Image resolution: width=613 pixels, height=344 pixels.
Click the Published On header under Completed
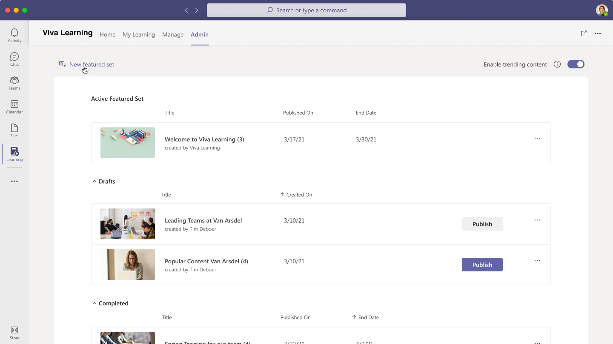coord(295,317)
